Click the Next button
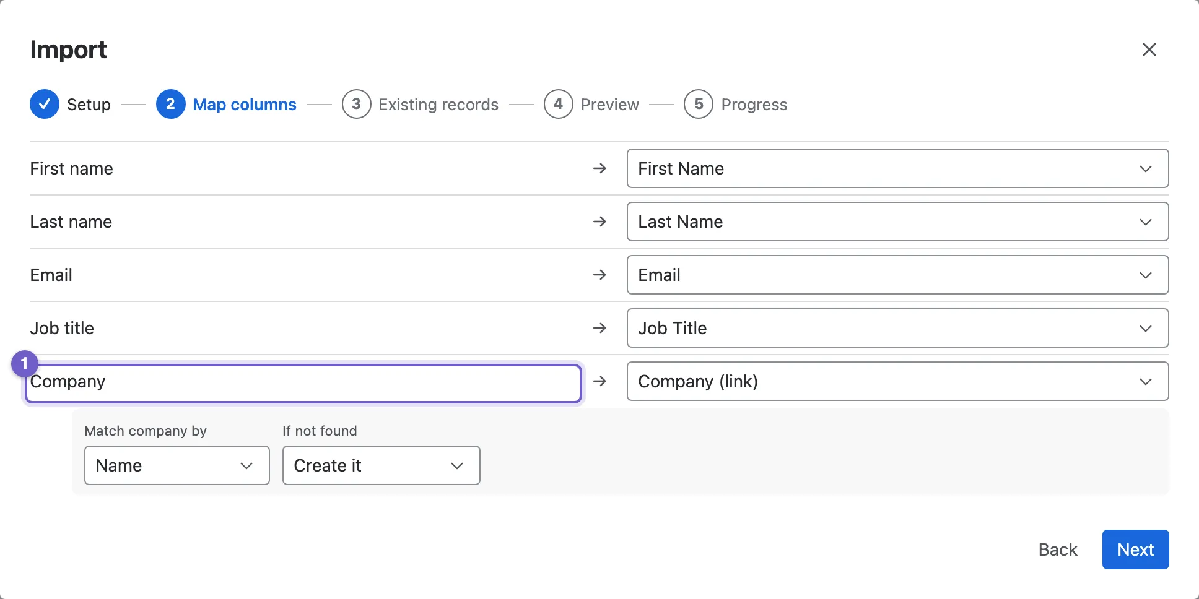 point(1135,549)
